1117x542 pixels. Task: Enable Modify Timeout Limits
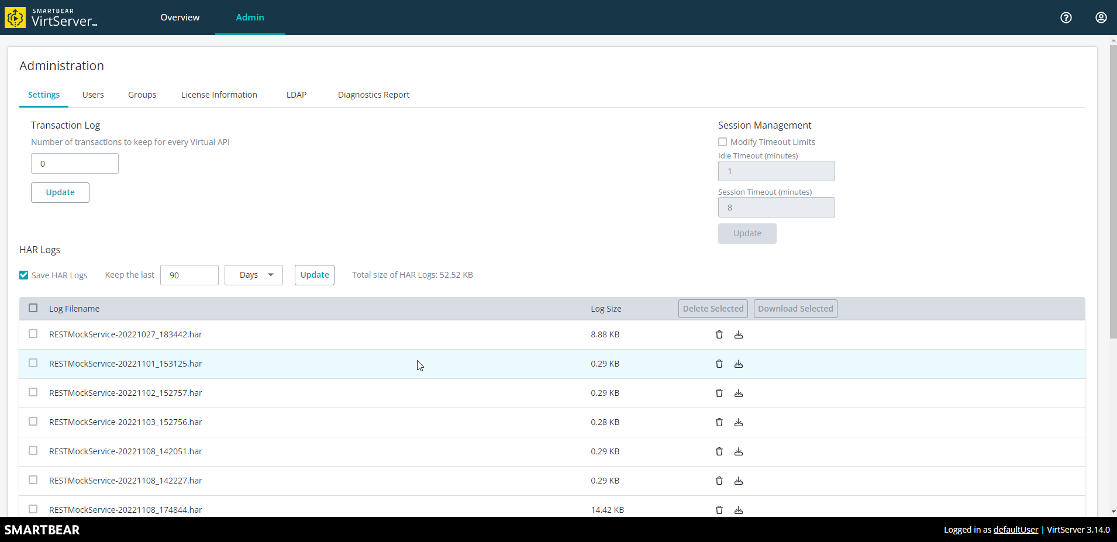pos(722,141)
